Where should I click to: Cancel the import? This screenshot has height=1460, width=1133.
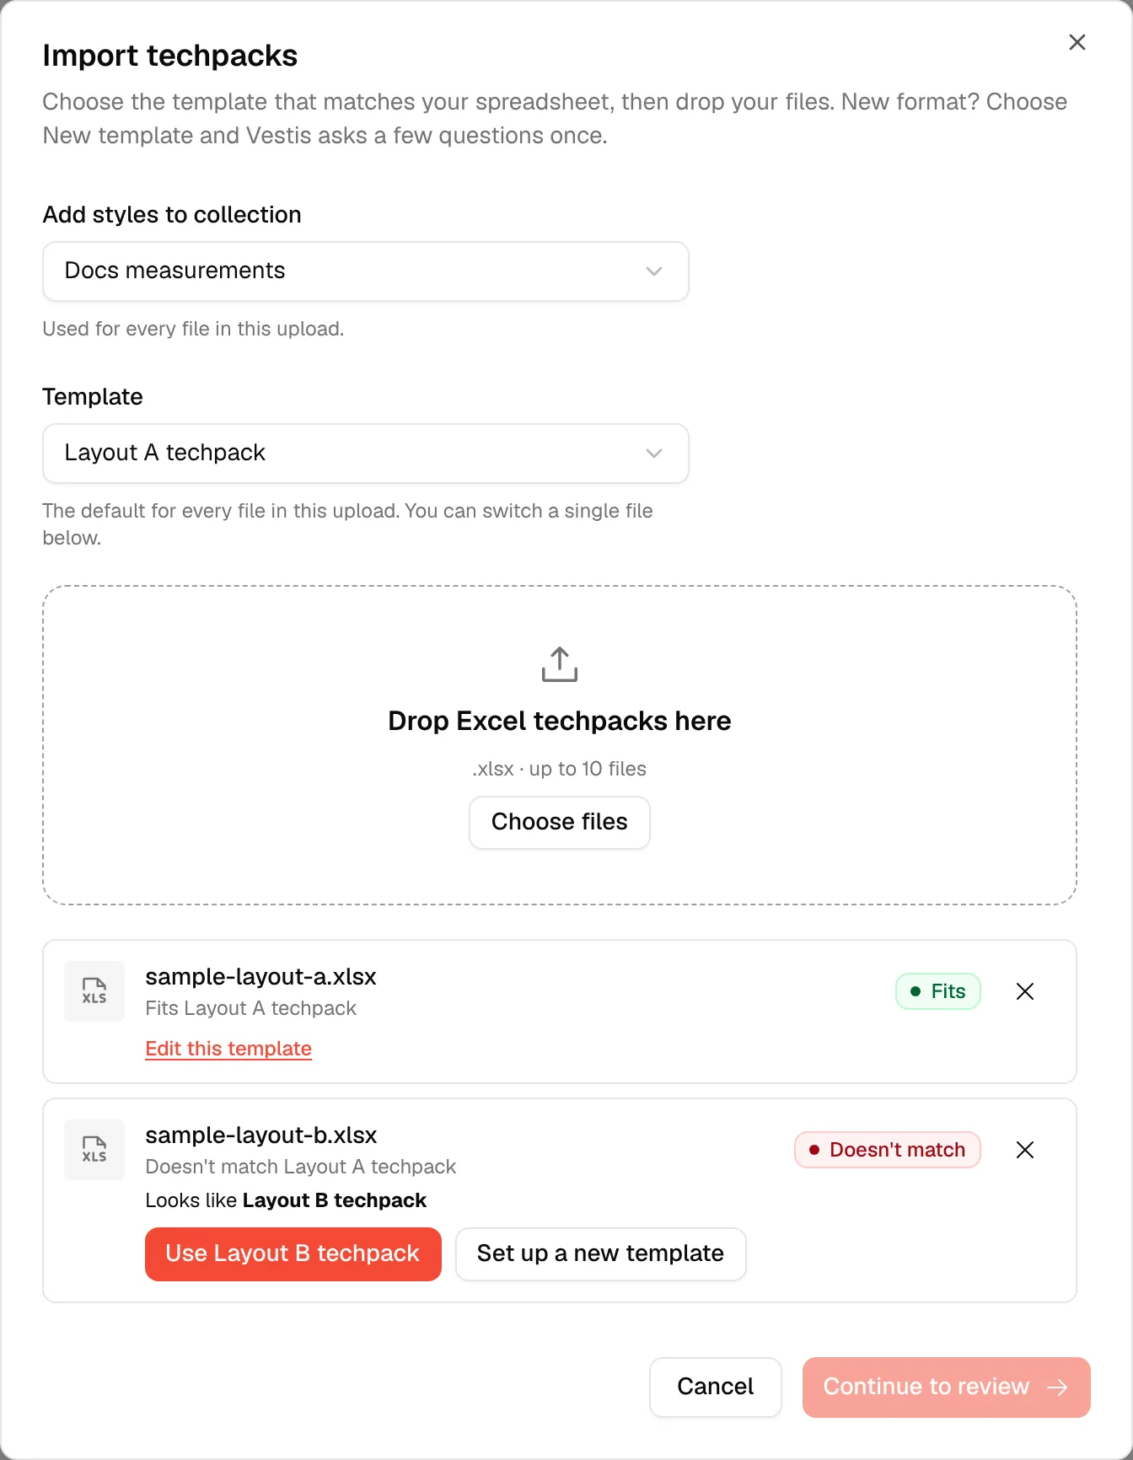[716, 1387]
